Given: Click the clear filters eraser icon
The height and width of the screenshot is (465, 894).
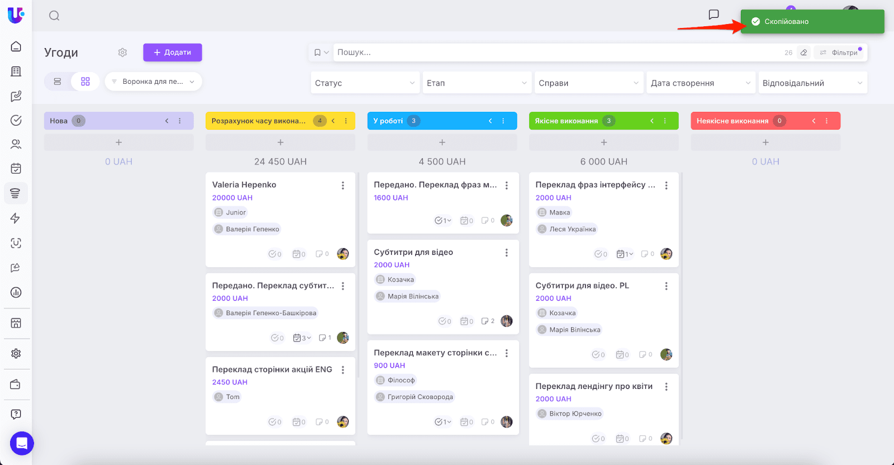Looking at the screenshot, I should point(803,53).
